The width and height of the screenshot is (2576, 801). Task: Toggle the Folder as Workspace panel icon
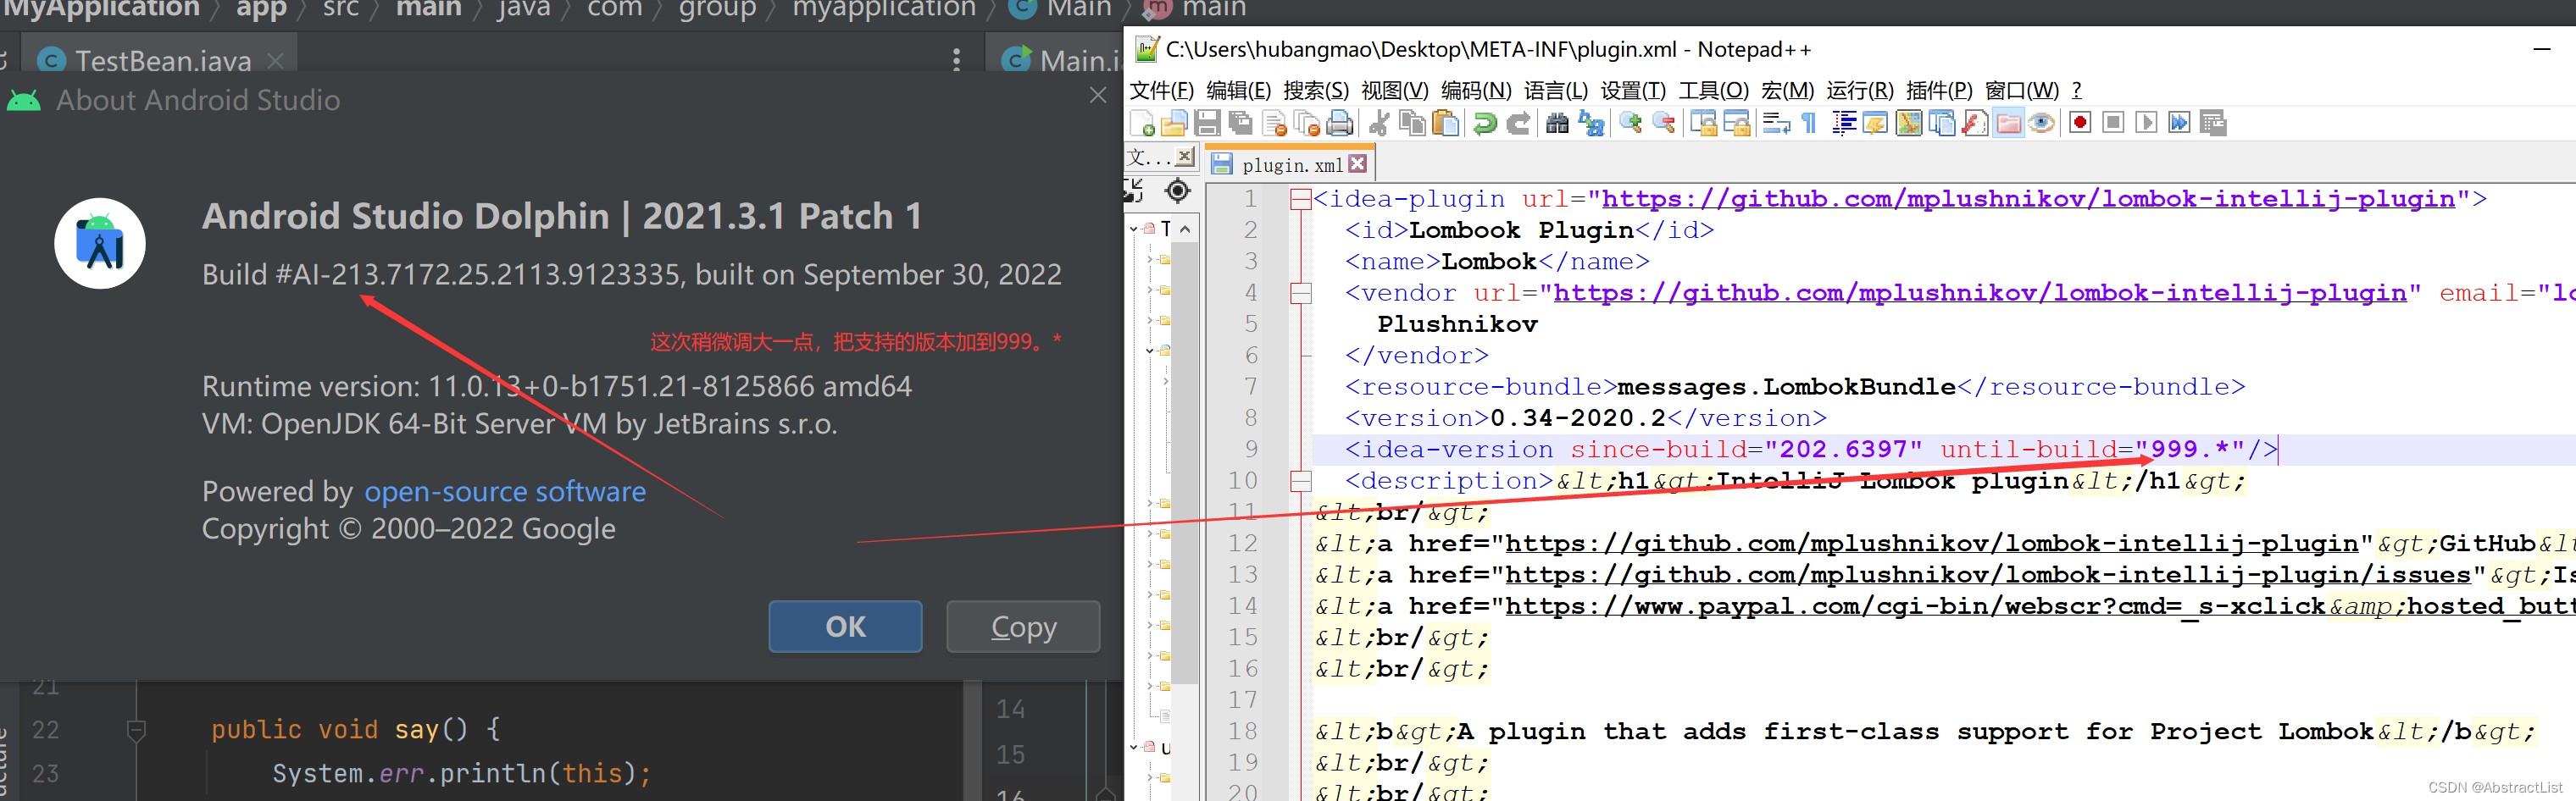click(x=2008, y=123)
